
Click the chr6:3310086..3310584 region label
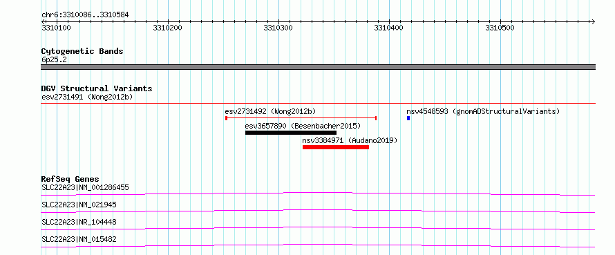85,15
